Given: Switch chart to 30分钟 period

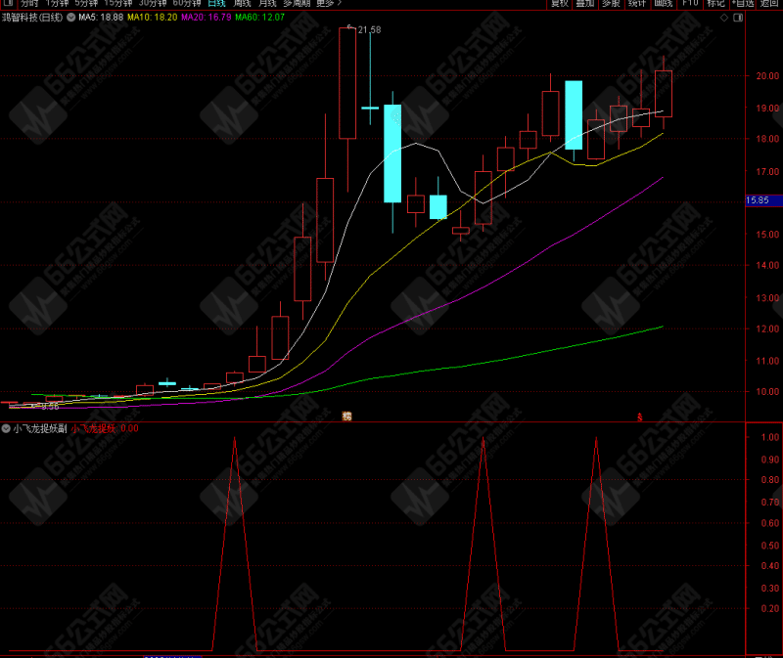Looking at the screenshot, I should click(x=153, y=3).
